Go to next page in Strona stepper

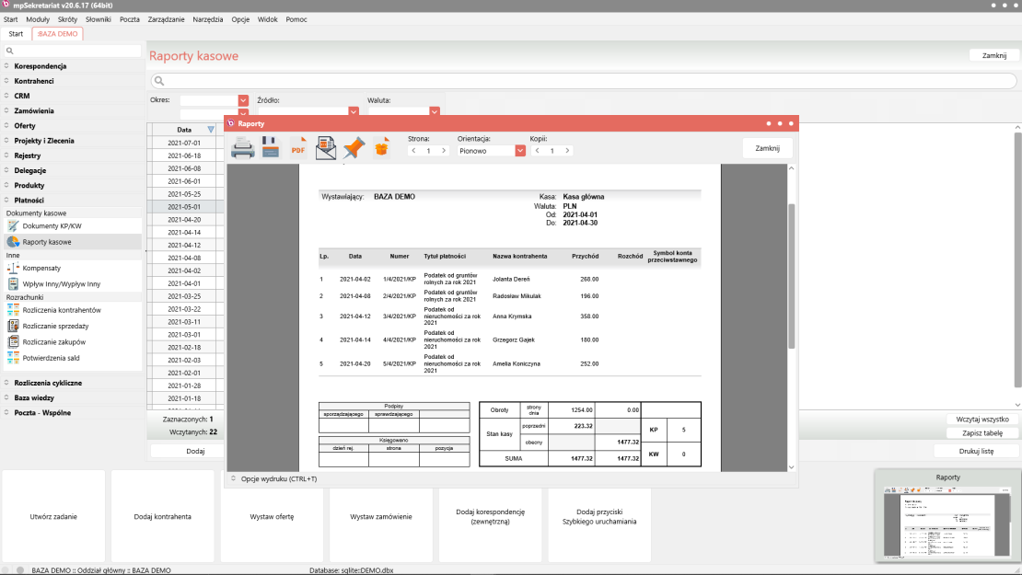pyautogui.click(x=444, y=151)
